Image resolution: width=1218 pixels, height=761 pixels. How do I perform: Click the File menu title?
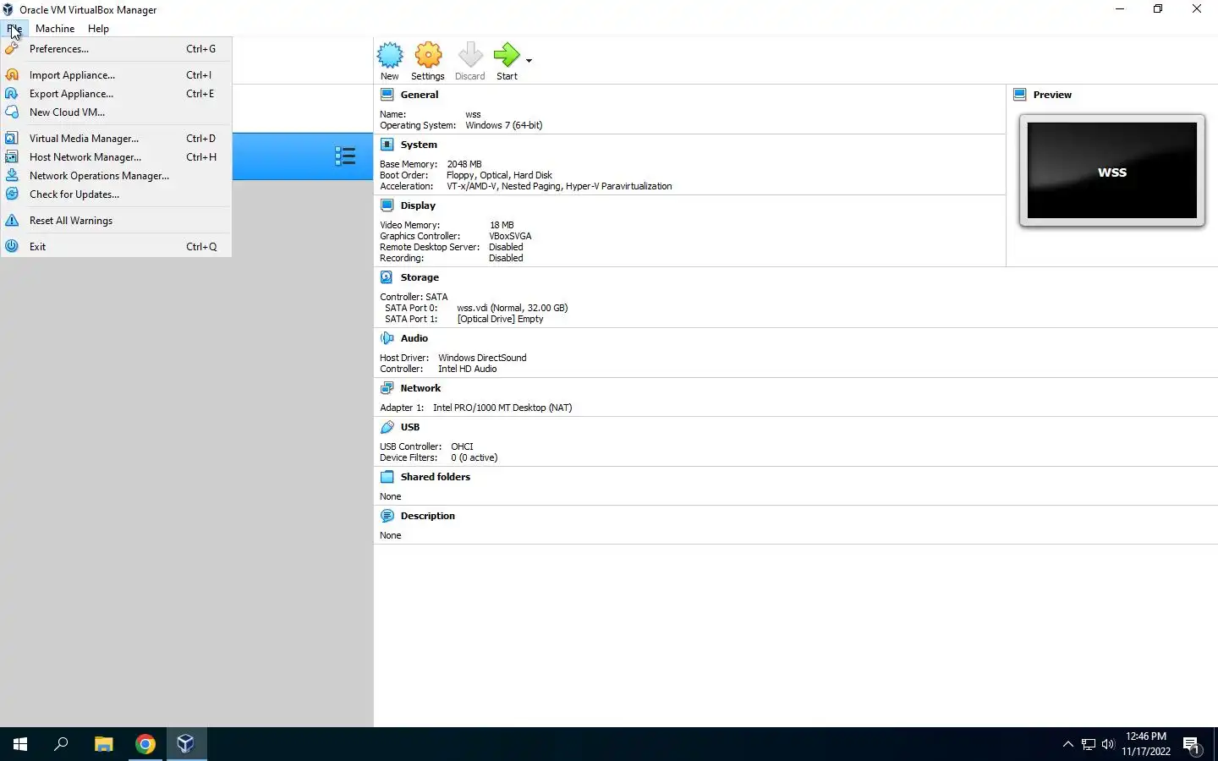(14, 29)
